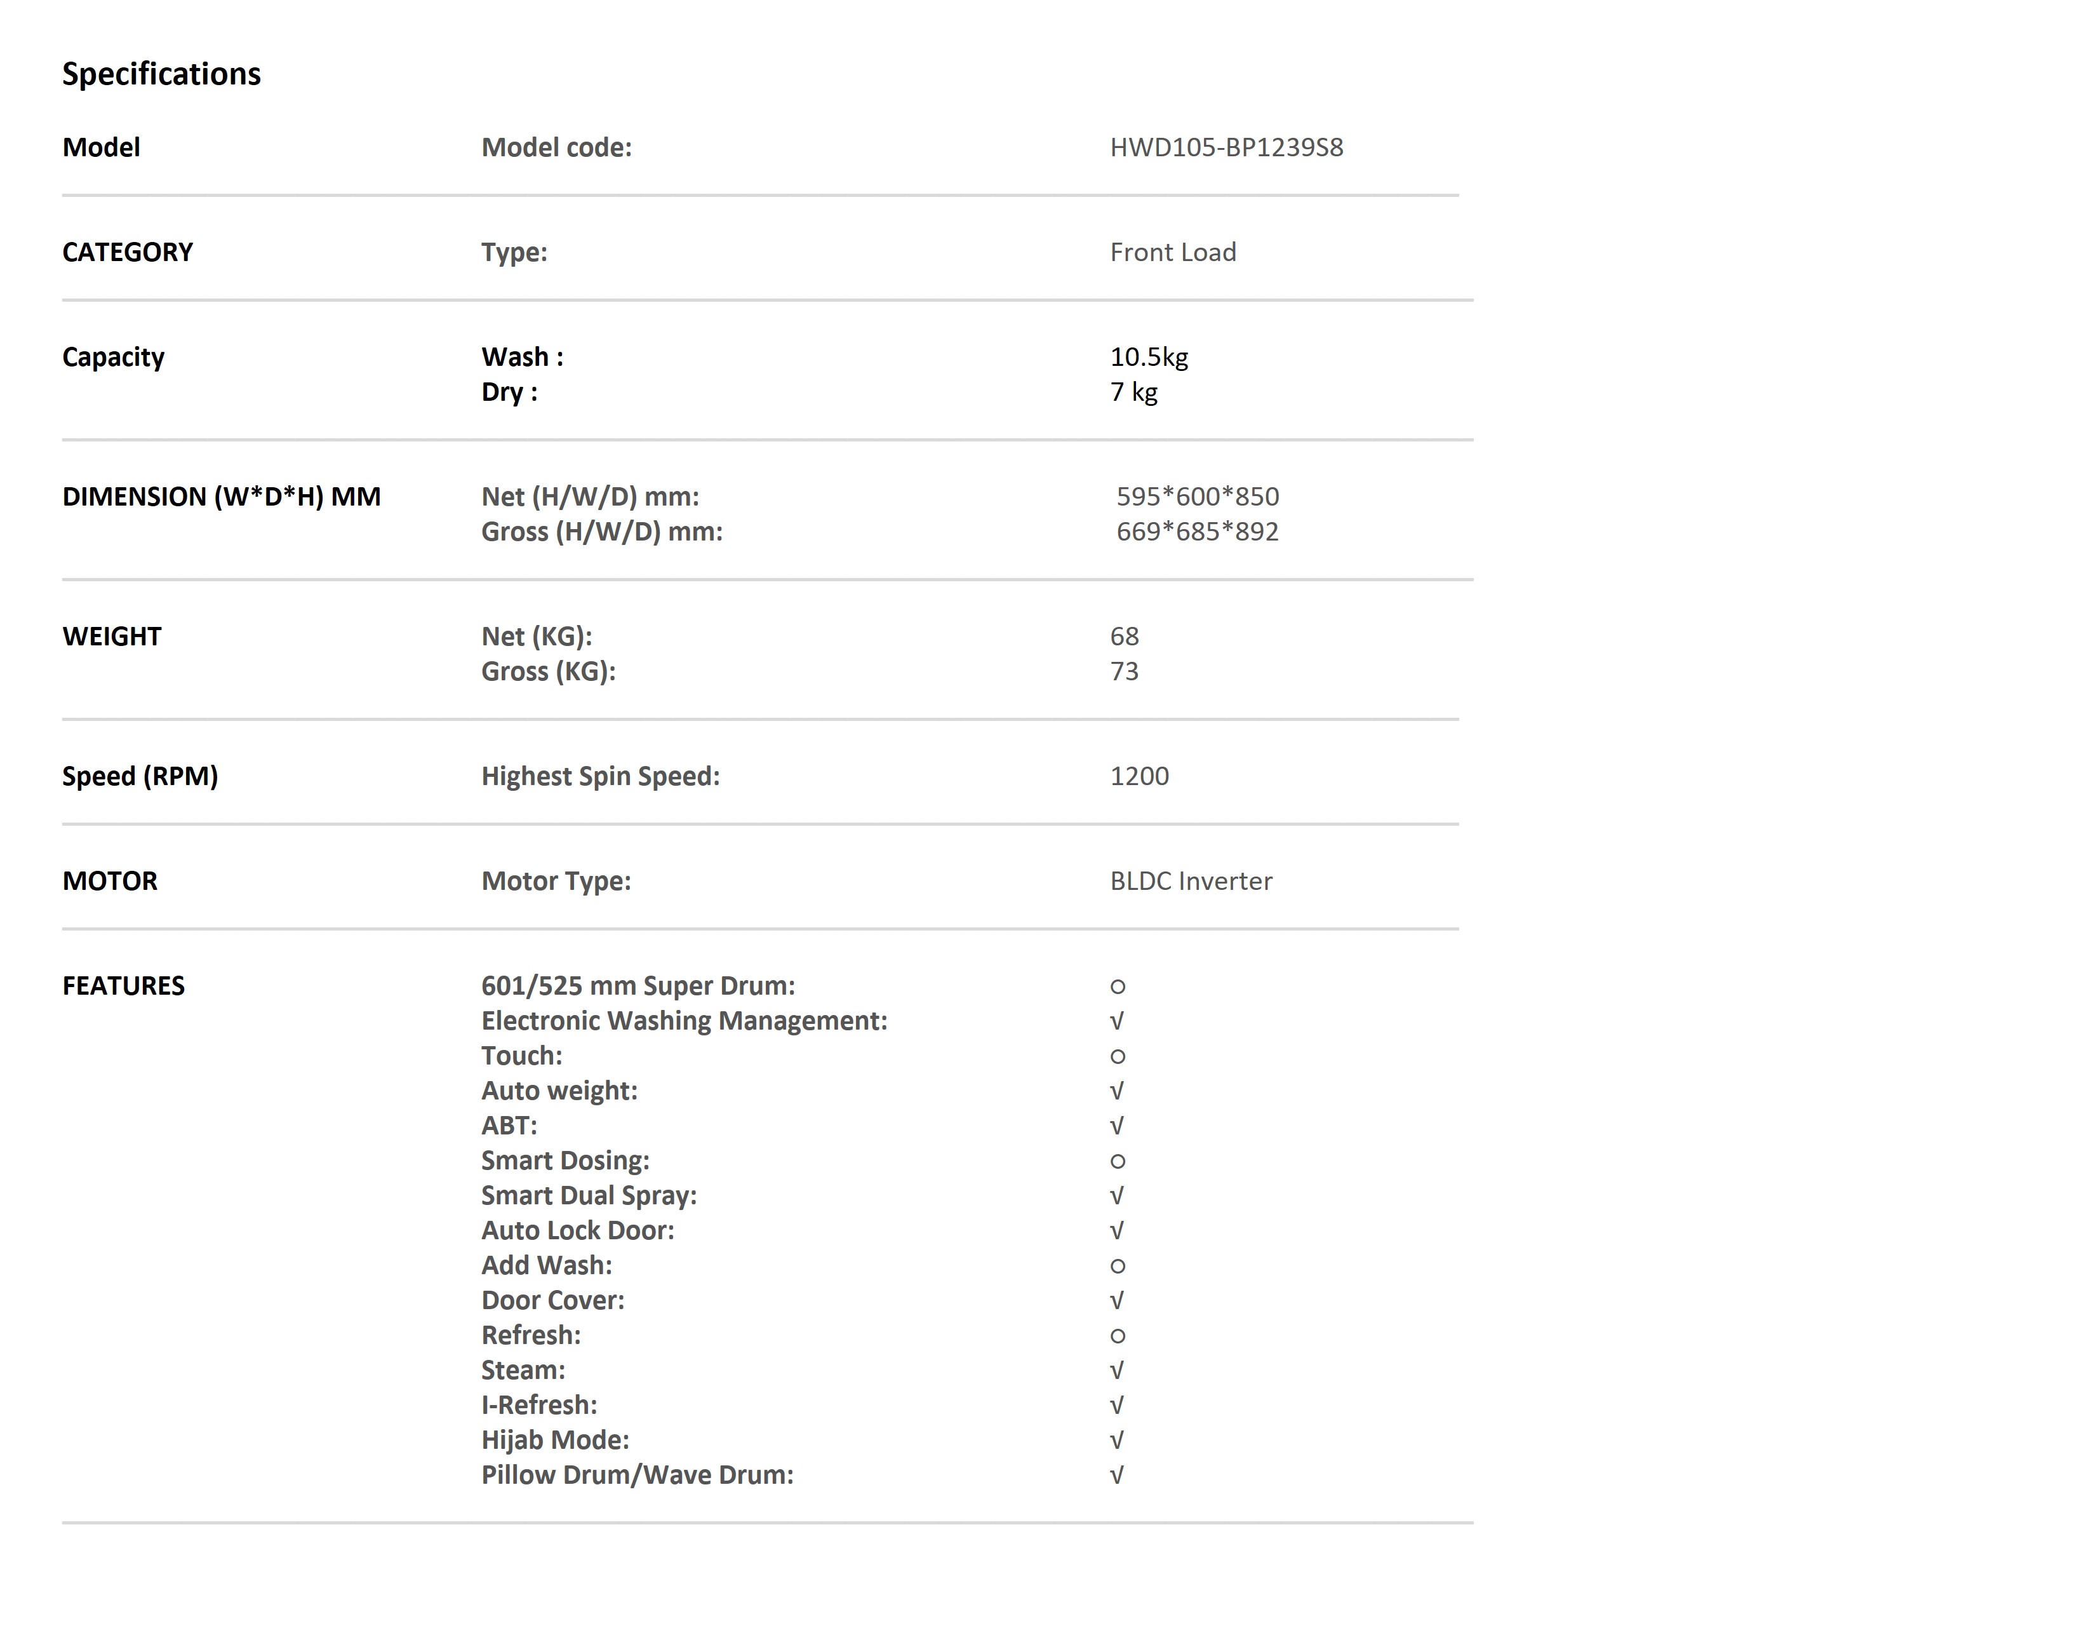The image size is (2098, 1628).
Task: Select the 1200 spin speed value
Action: [x=1139, y=776]
